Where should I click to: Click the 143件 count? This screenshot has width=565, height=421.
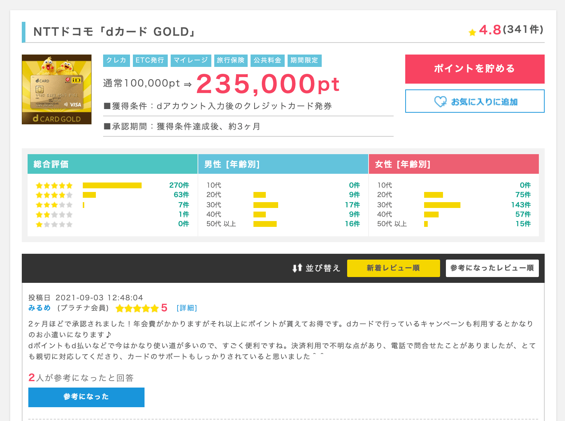pos(521,205)
